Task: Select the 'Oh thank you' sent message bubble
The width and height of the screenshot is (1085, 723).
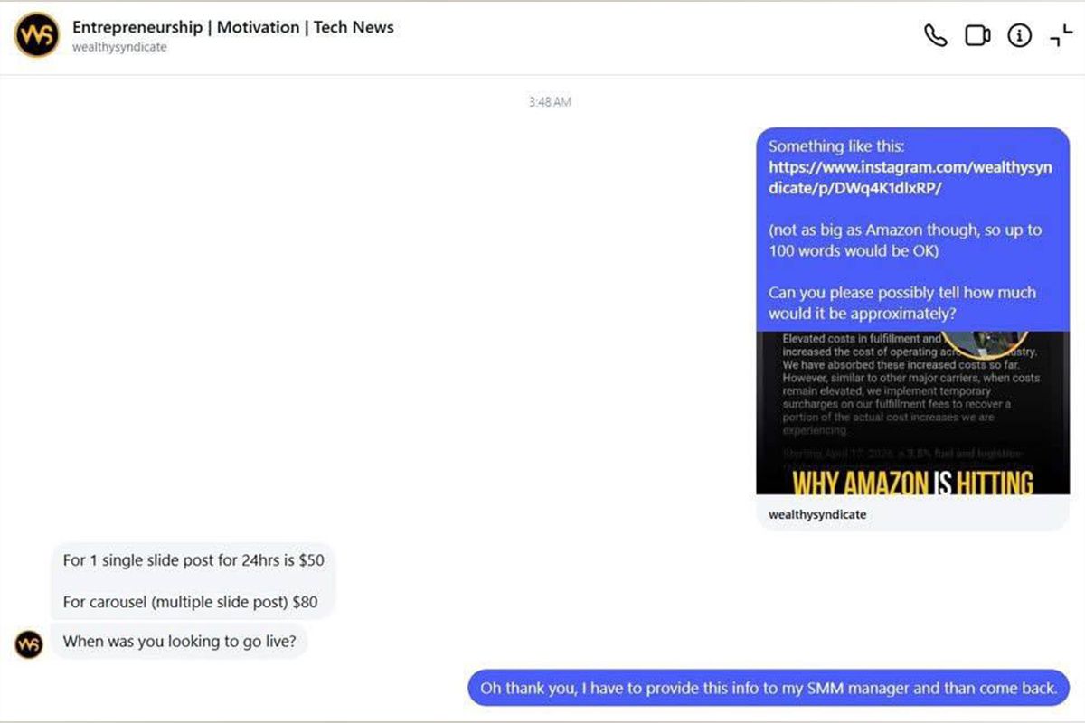Action: point(769,688)
